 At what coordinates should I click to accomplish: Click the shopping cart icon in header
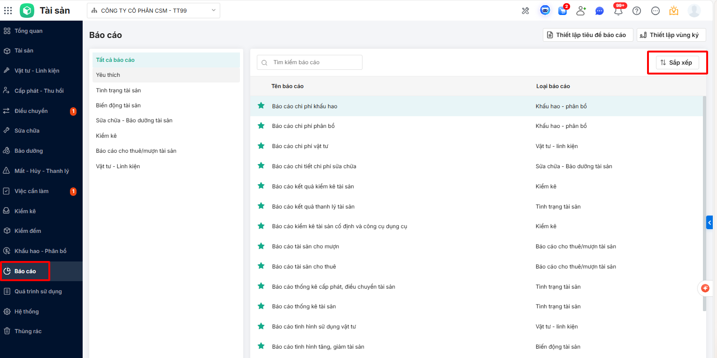[562, 11]
